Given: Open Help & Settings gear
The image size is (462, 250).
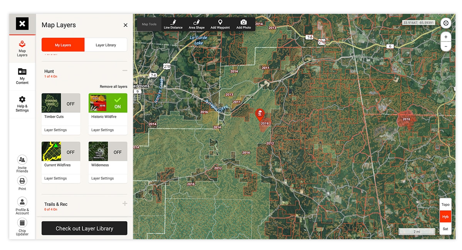Looking at the screenshot, I should [x=22, y=104].
